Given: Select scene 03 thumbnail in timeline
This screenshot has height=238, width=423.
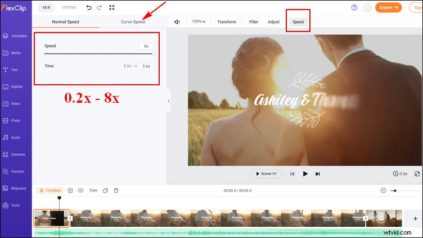Looking at the screenshot, I should click(x=384, y=218).
